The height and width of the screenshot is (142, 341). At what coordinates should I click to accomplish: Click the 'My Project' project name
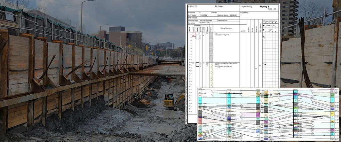point(219,6)
